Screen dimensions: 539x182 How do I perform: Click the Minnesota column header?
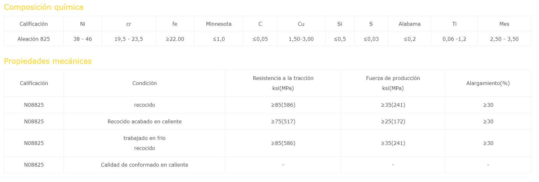pyautogui.click(x=219, y=24)
